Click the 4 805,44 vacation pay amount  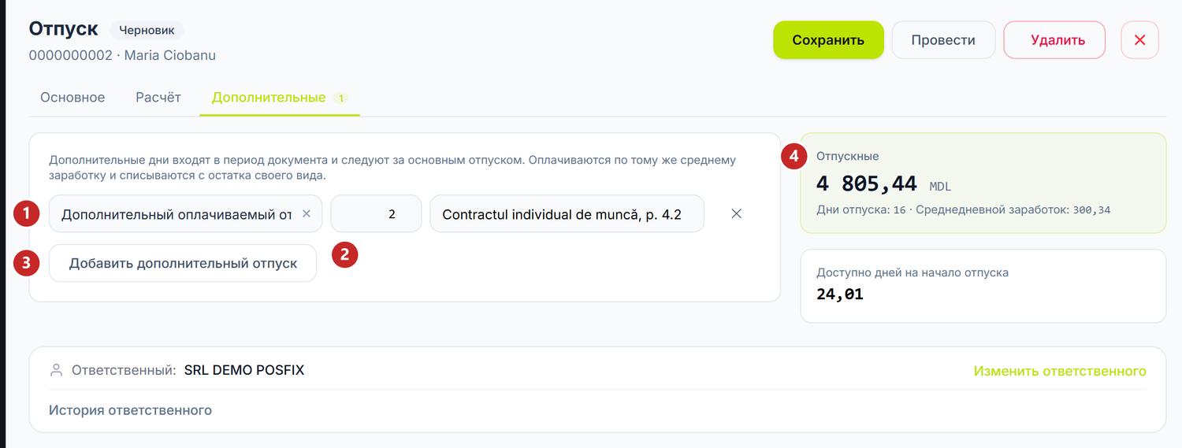(867, 183)
